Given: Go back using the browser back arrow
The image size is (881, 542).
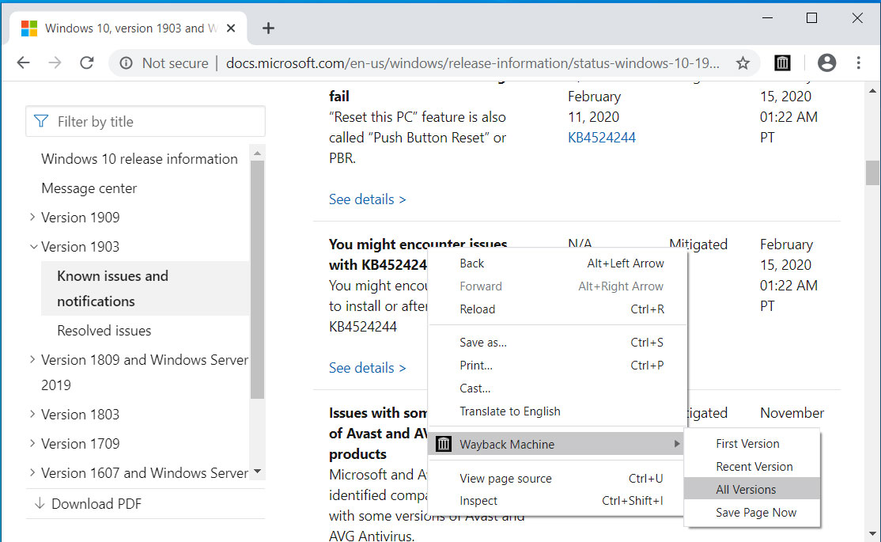Looking at the screenshot, I should (23, 63).
